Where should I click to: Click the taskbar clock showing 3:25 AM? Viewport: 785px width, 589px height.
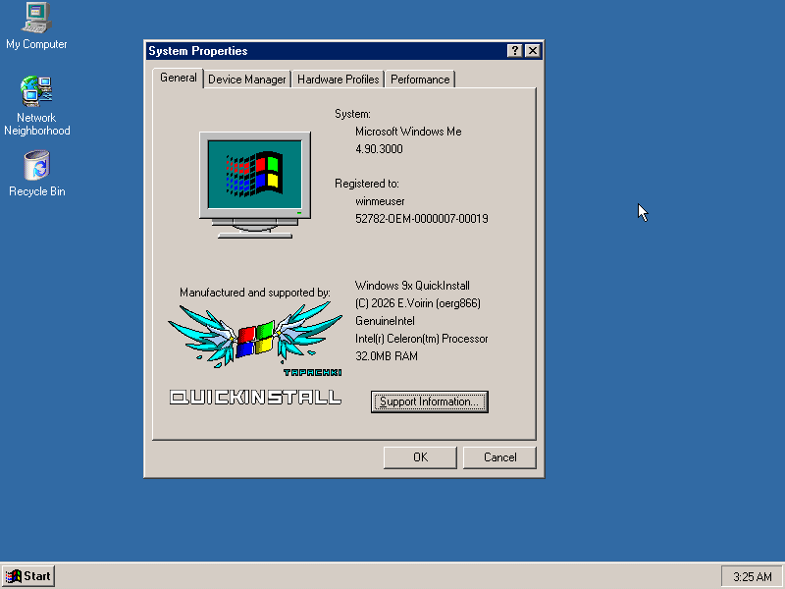pyautogui.click(x=752, y=576)
